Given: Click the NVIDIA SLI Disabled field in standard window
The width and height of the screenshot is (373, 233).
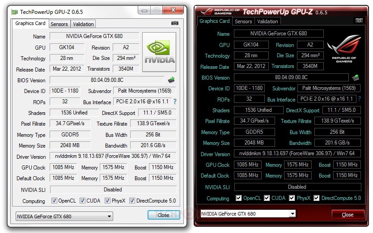Looking at the screenshot, I should (x=113, y=190).
